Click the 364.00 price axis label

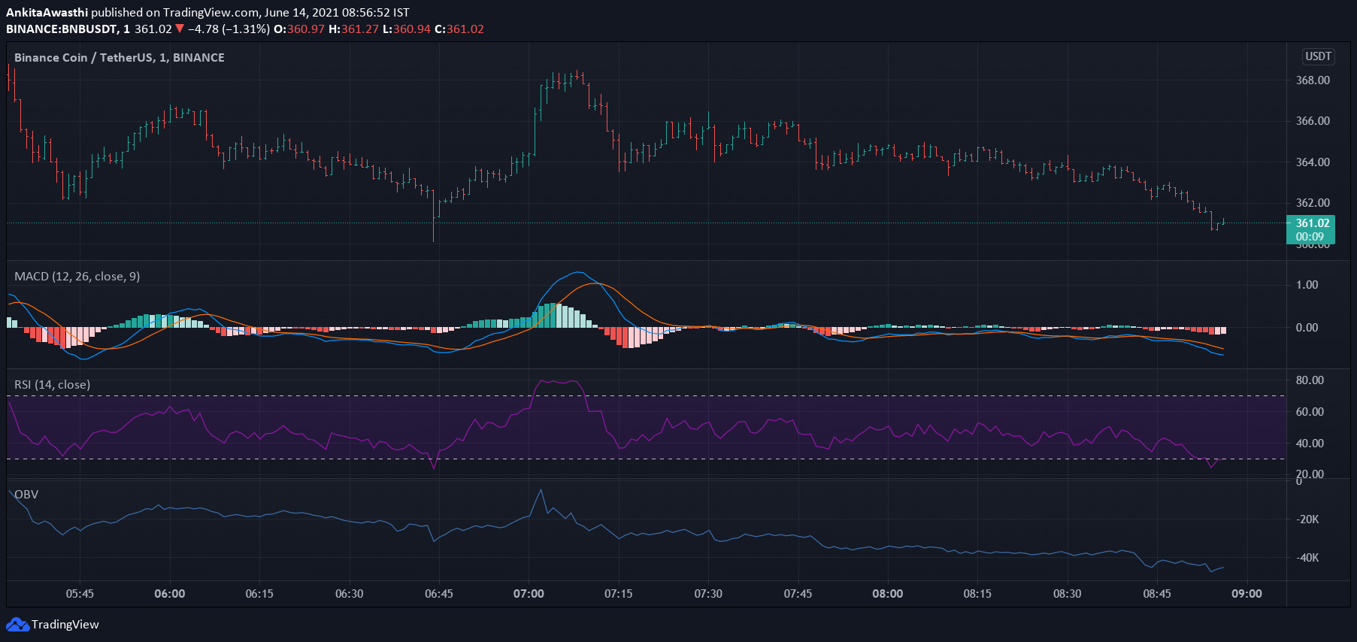click(1313, 162)
